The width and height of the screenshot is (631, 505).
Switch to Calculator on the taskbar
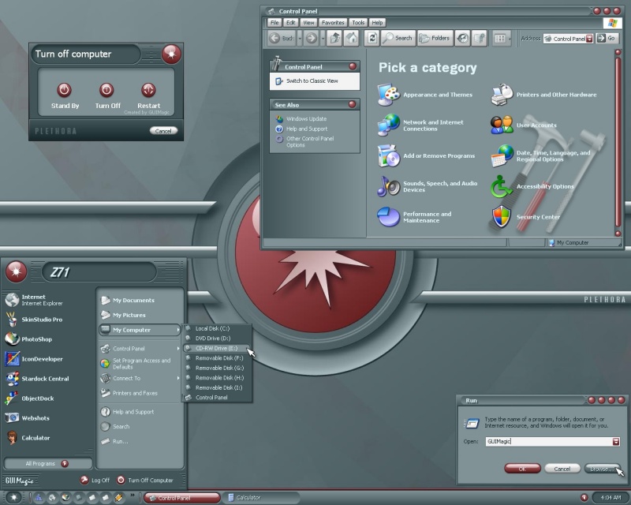point(262,498)
